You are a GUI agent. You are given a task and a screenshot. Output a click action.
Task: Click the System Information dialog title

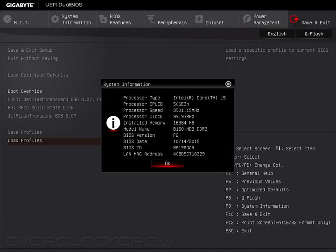[127, 84]
